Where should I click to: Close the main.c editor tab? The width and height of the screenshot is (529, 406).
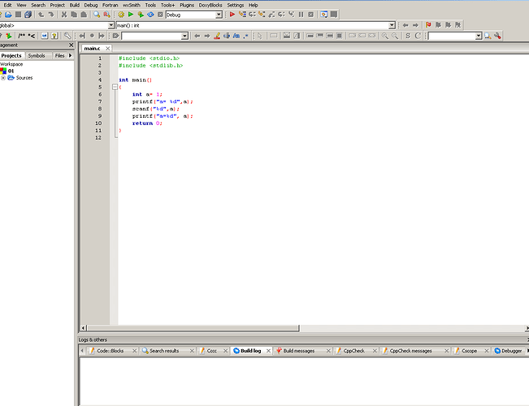tap(107, 49)
